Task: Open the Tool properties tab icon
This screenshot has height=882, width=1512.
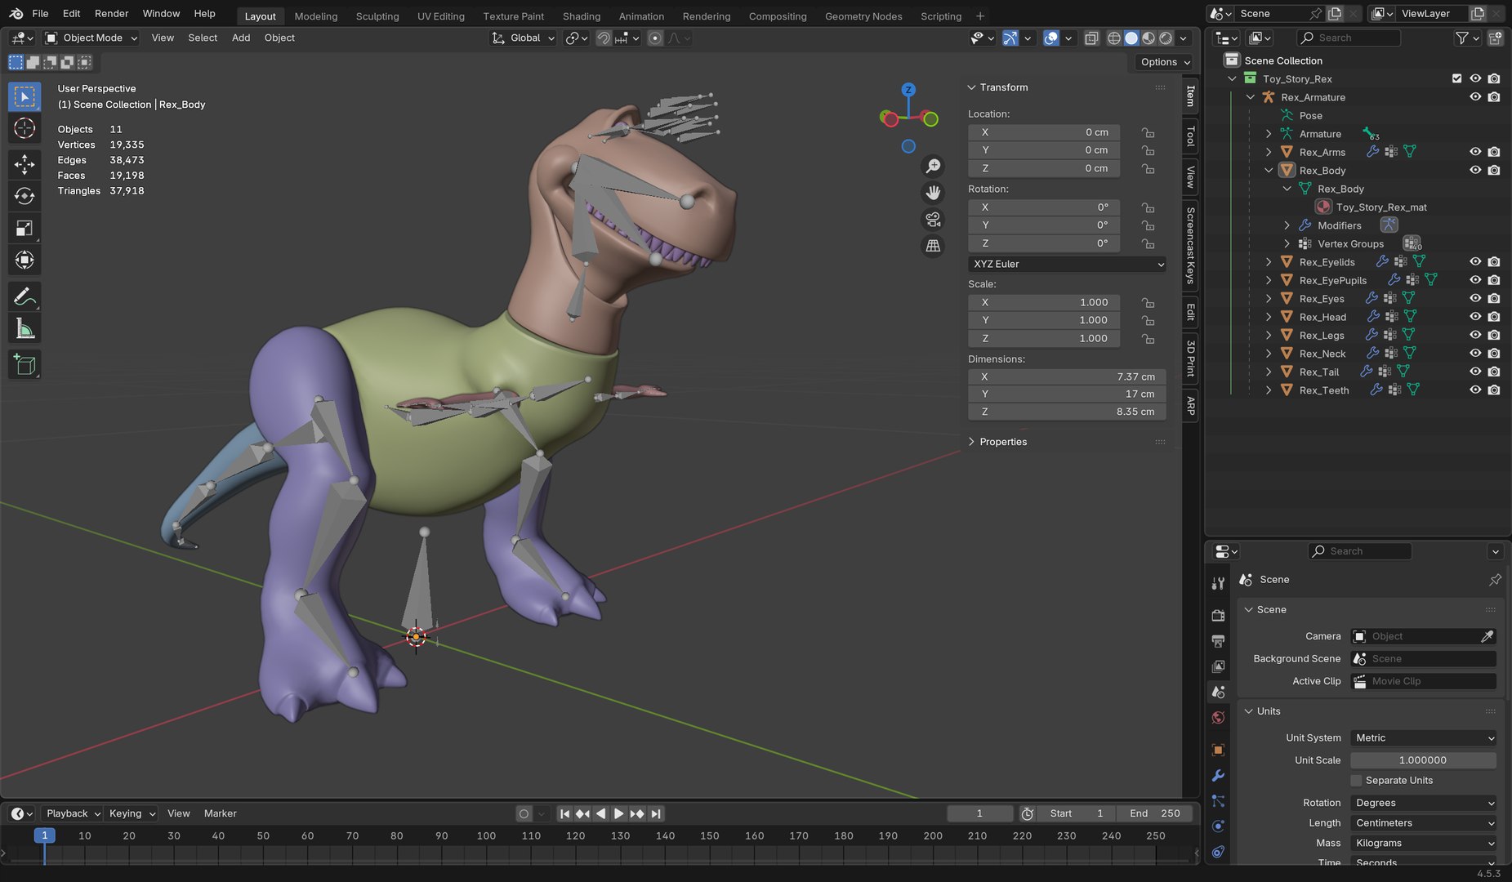Action: point(1218,583)
